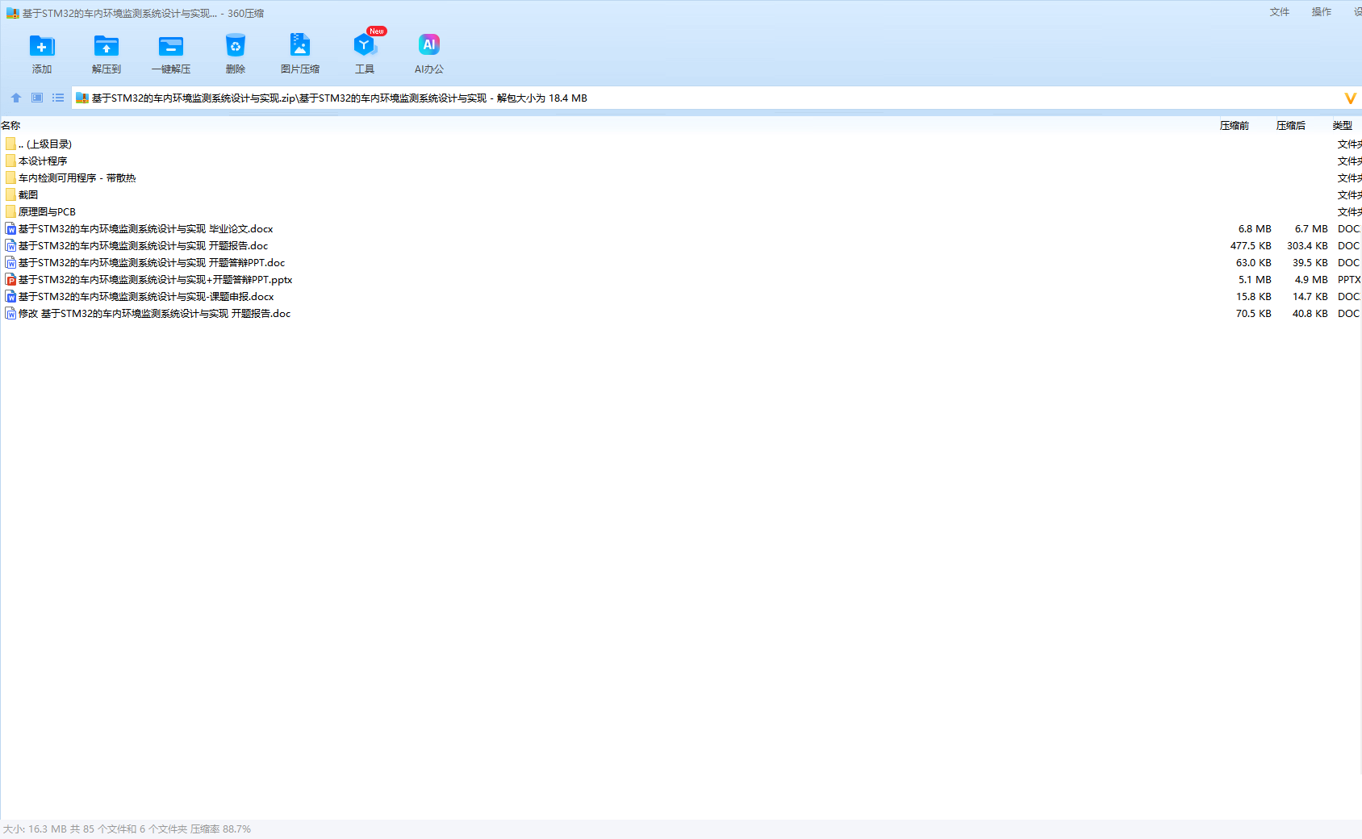Open the 文件 (File) menu

(1279, 12)
